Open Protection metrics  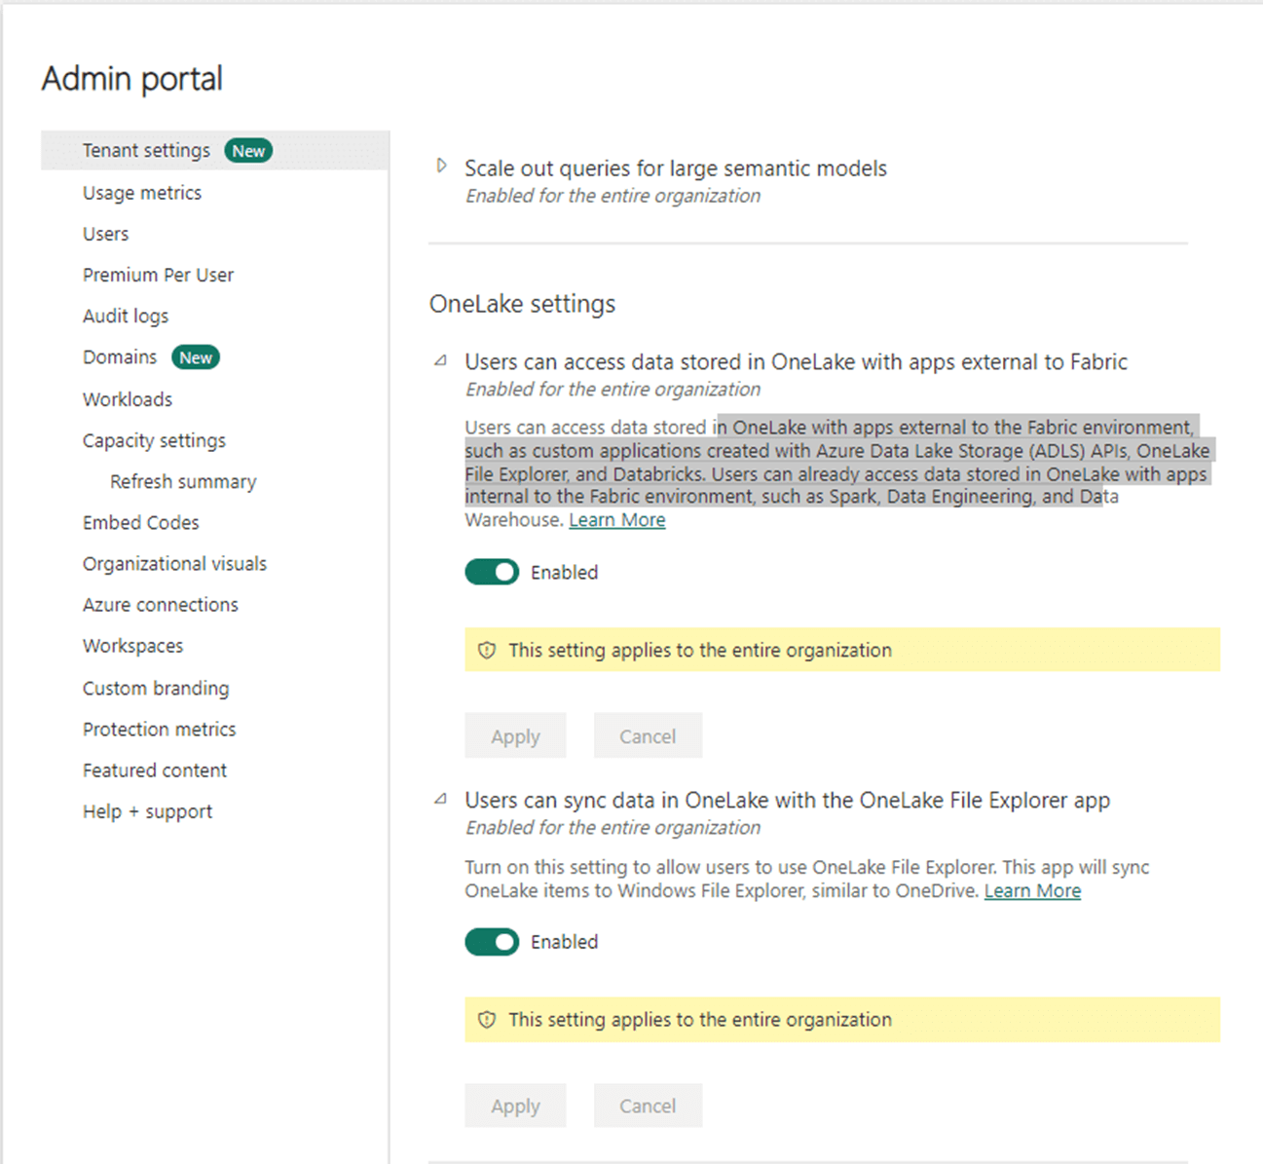(159, 729)
